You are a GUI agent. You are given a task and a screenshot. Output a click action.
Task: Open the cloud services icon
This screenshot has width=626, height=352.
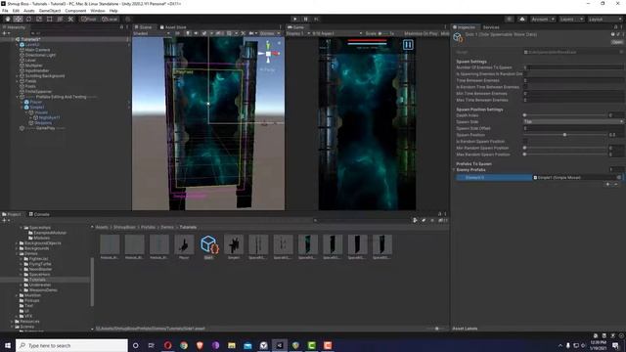tap(522, 19)
